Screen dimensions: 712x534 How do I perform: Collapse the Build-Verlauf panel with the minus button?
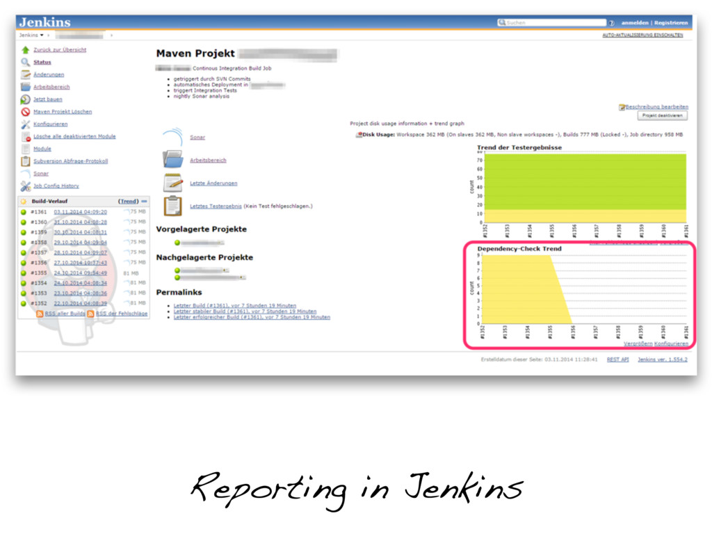(144, 201)
